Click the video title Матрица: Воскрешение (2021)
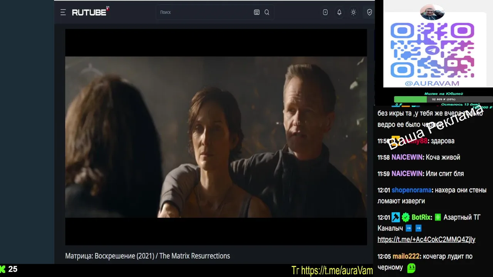This screenshot has width=493, height=277. (148, 256)
